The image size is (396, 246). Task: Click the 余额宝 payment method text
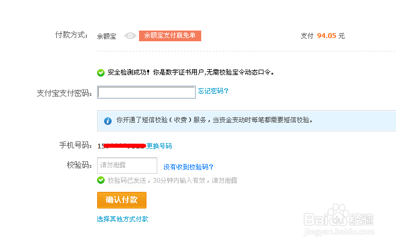[x=106, y=36]
